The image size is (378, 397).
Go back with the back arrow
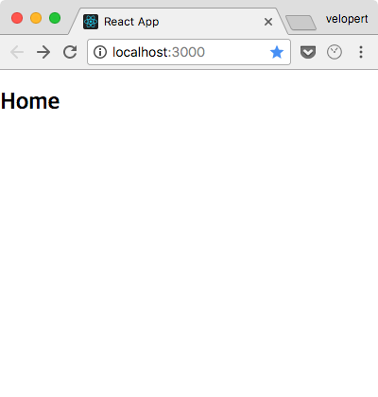tap(17, 52)
